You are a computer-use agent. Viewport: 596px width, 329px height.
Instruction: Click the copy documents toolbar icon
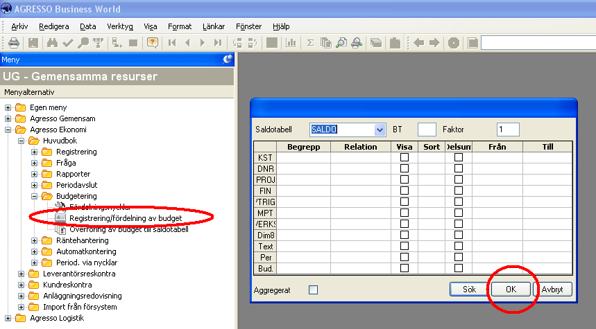point(325,43)
